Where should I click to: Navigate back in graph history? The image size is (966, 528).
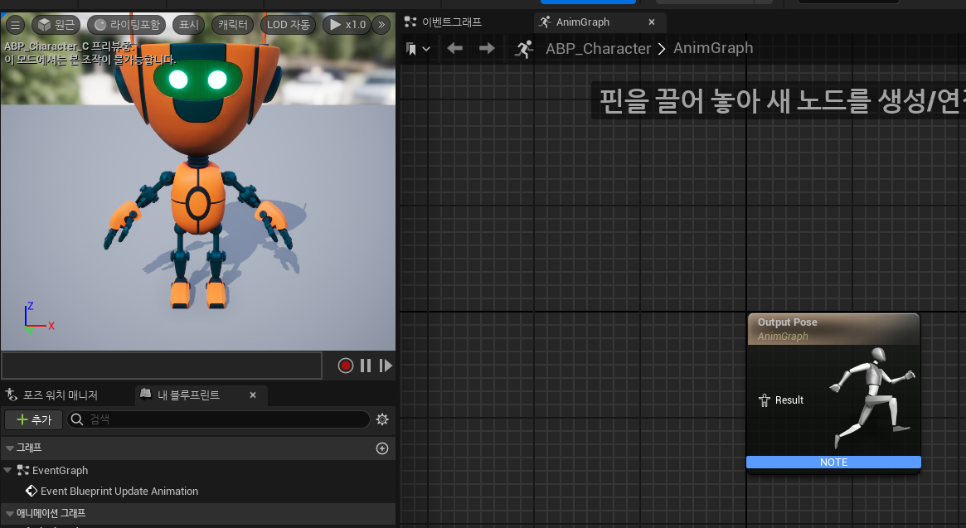click(x=454, y=48)
